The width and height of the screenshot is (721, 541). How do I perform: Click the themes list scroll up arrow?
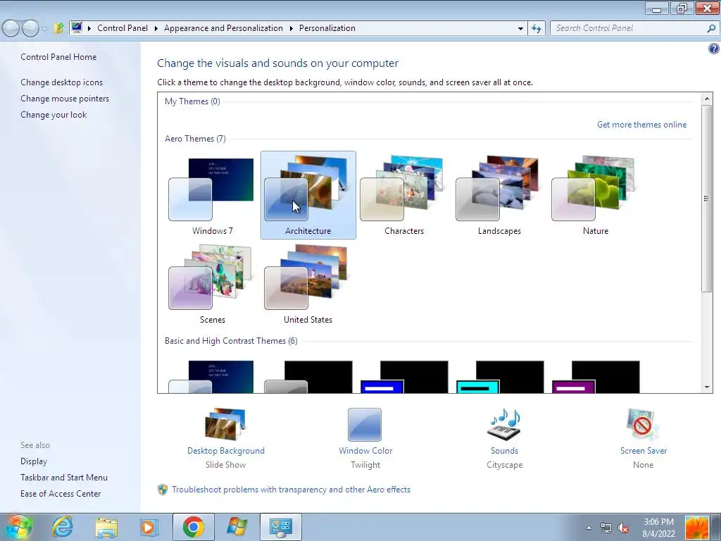707,99
